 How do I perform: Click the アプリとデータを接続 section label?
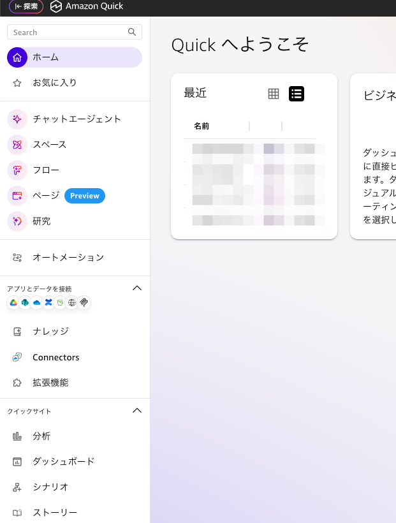(x=40, y=289)
